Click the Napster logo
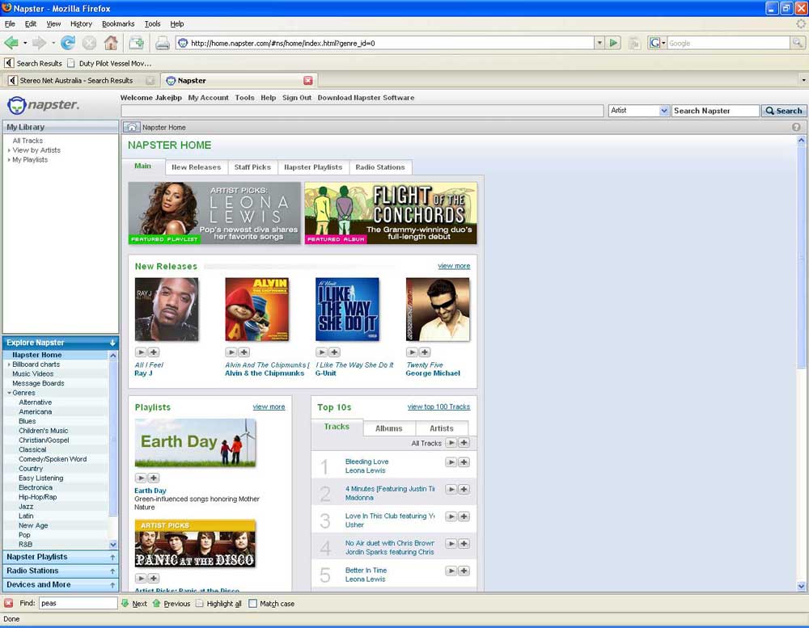 click(x=44, y=105)
